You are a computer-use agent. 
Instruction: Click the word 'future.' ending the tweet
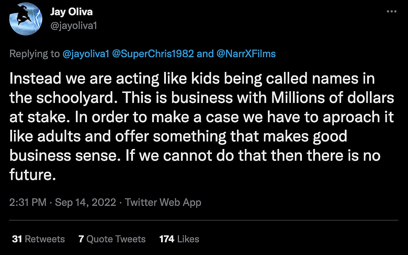click(x=32, y=176)
